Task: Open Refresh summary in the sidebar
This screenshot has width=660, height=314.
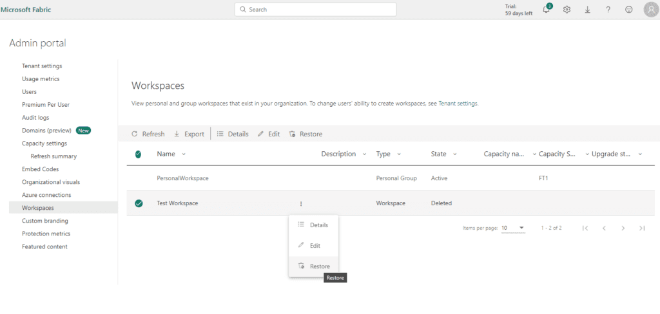Action: (53, 156)
